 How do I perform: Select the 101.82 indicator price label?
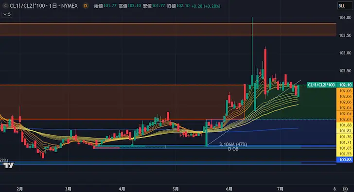point(345,131)
